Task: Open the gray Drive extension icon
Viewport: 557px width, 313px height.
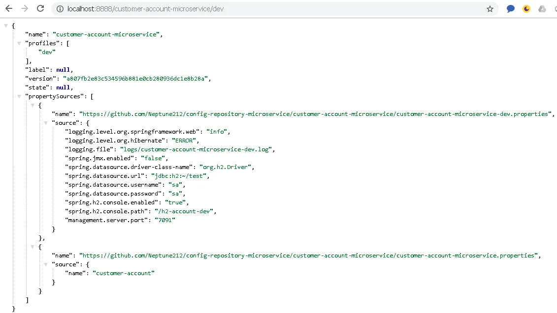Action: click(542, 9)
